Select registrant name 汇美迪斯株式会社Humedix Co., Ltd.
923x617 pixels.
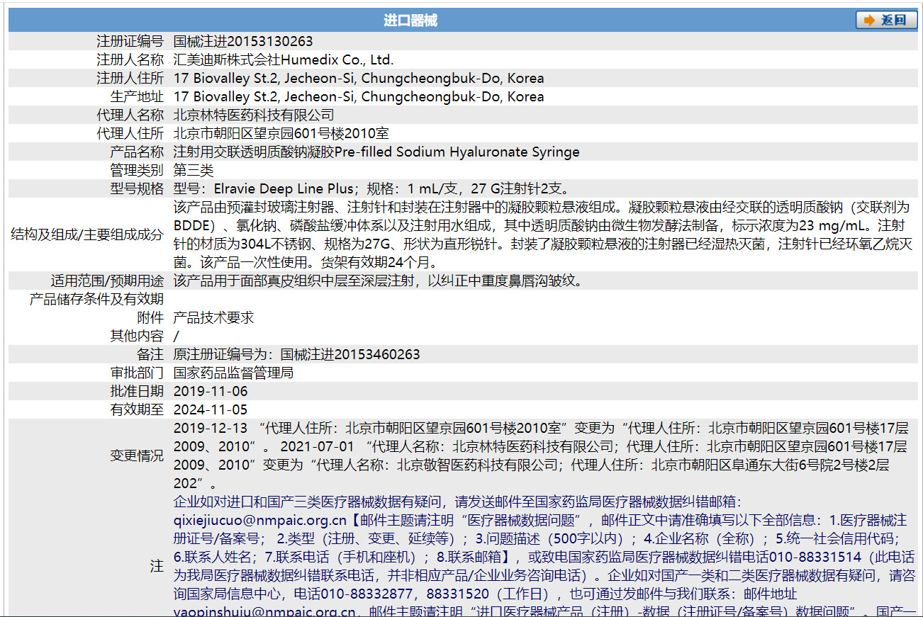(x=284, y=60)
